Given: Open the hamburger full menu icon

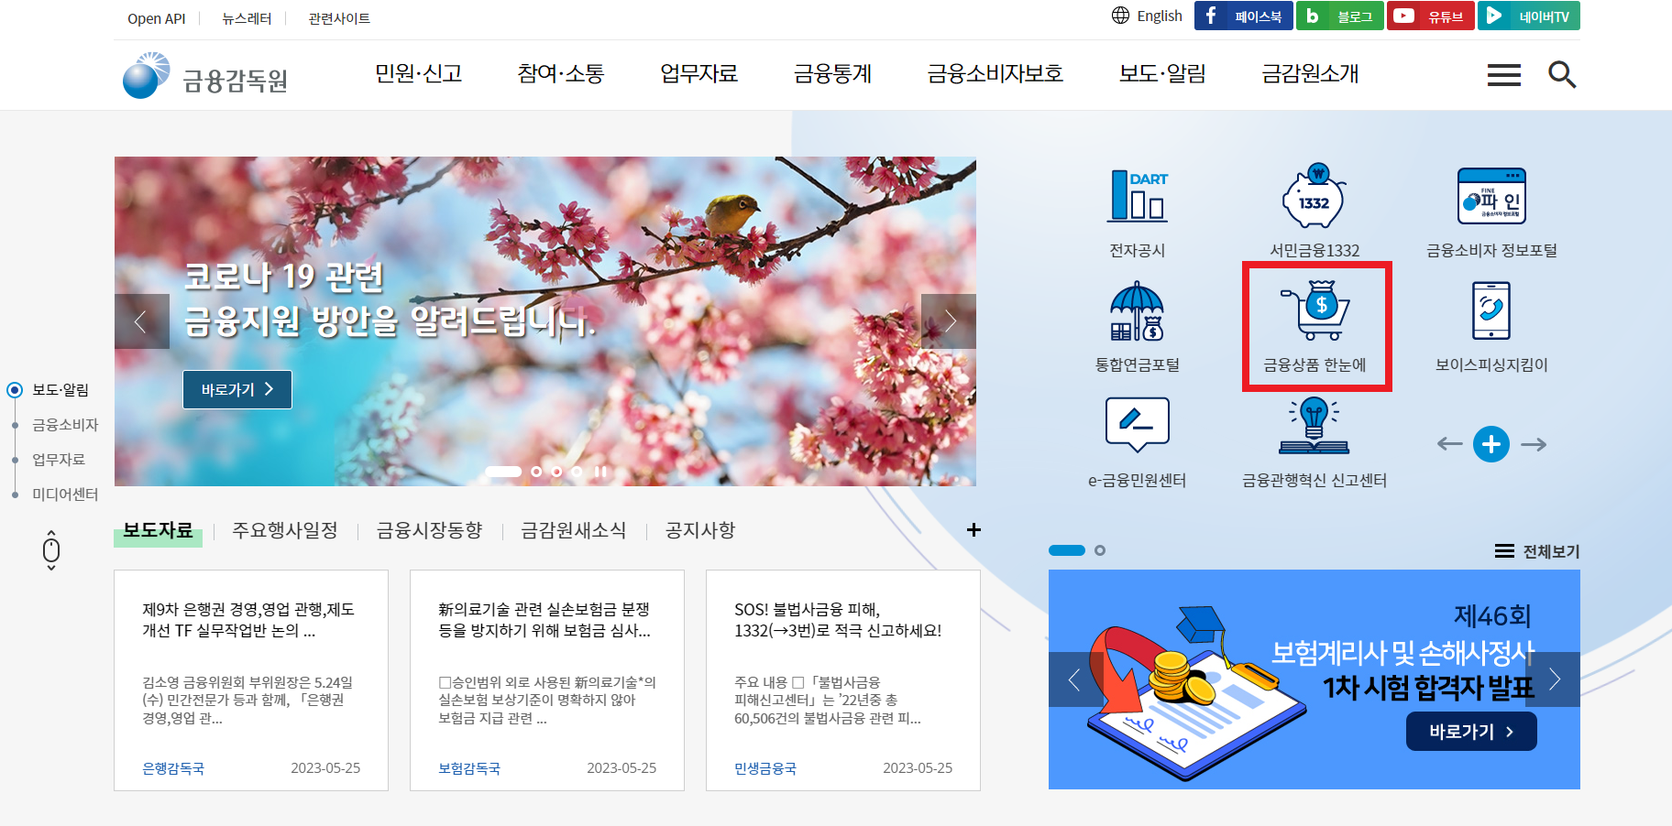Looking at the screenshot, I should pyautogui.click(x=1504, y=75).
